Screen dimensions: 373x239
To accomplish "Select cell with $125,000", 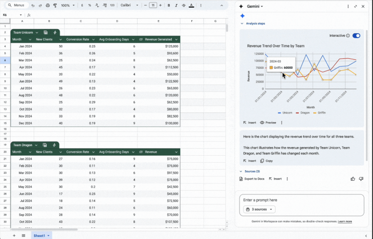I will [x=159, y=46].
